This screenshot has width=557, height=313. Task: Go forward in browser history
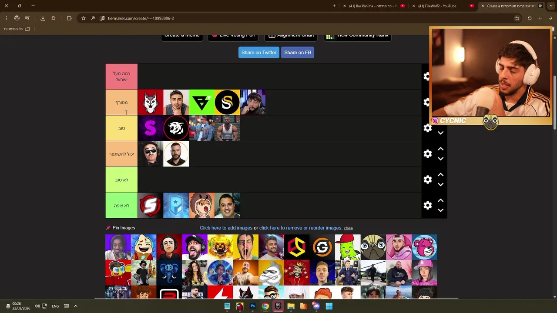540,18
